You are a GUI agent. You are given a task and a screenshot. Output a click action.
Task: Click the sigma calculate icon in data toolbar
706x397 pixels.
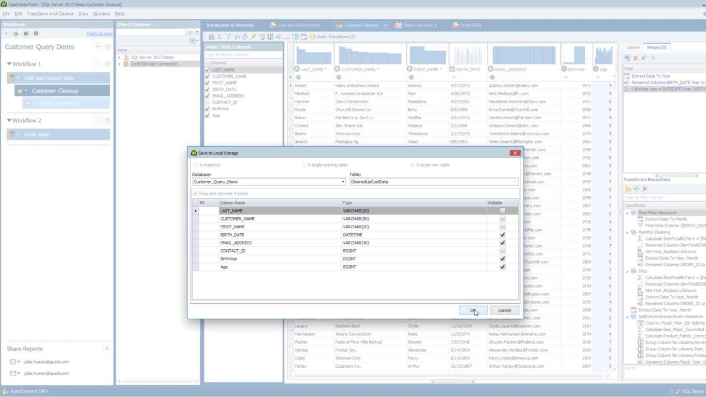point(220,36)
